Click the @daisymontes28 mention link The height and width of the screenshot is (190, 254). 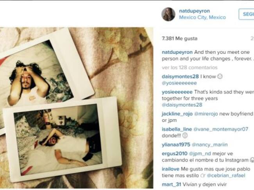click(182, 105)
